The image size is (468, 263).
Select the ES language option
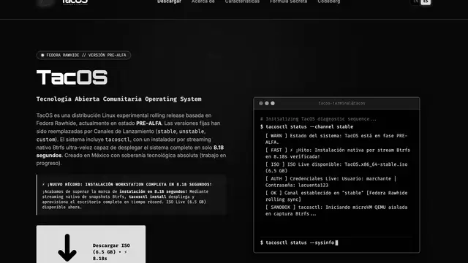pos(426,1)
